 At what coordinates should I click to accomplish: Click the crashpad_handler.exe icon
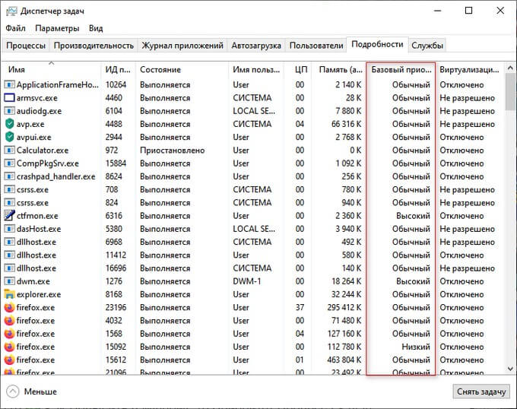pyautogui.click(x=9, y=176)
